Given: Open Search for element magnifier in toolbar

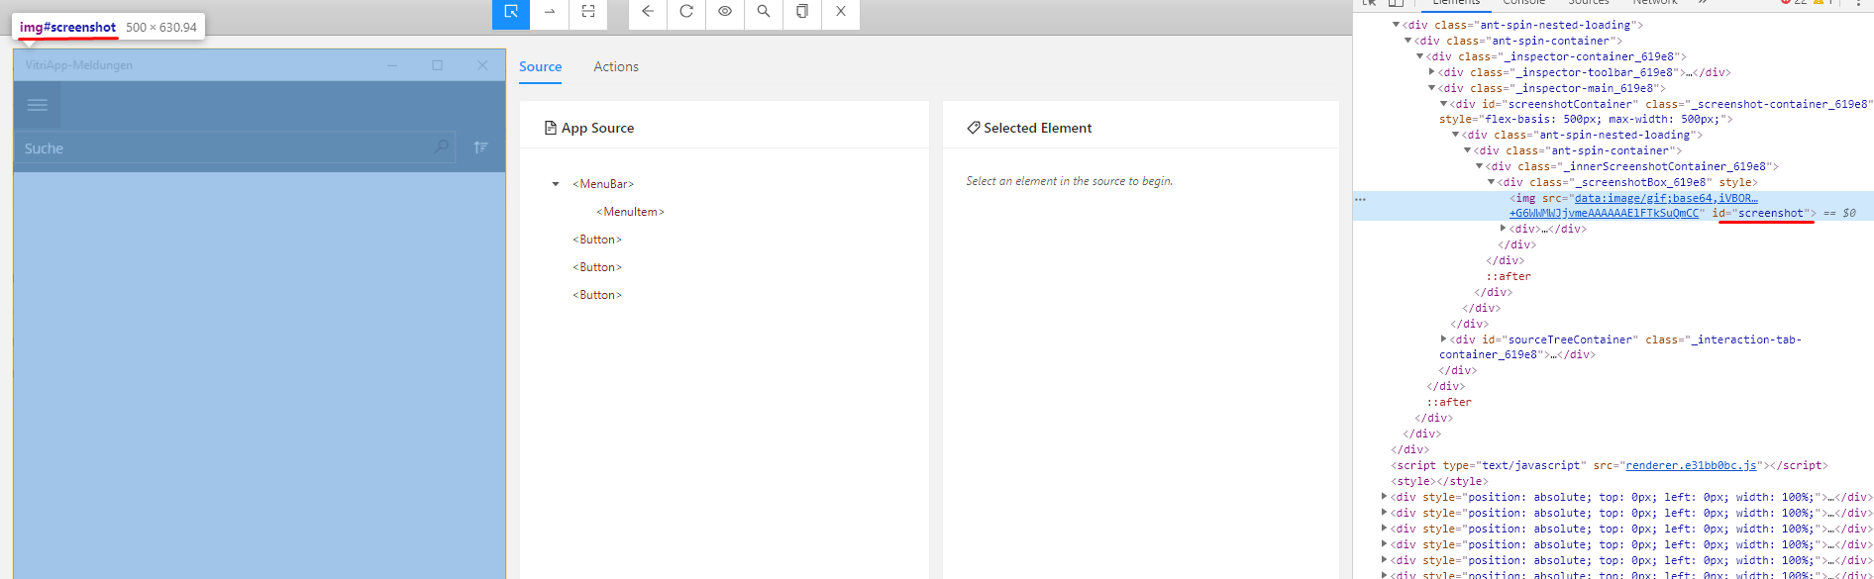Looking at the screenshot, I should pos(764,12).
